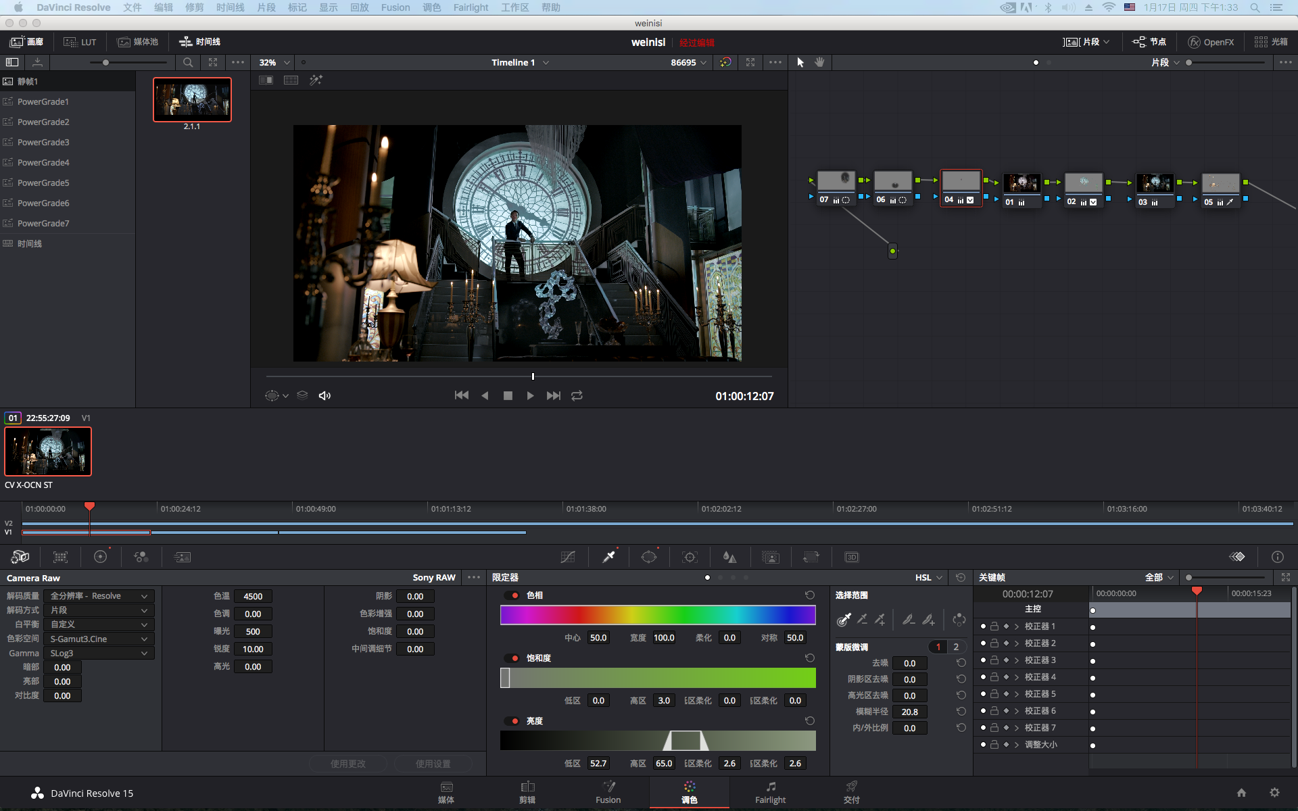This screenshot has height=811, width=1298.
Task: Click the hue spectrum bar in qualifier
Action: tap(658, 615)
